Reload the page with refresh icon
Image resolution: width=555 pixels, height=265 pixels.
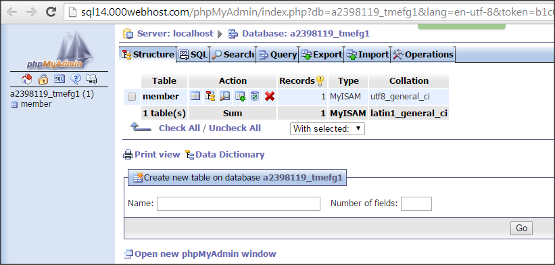point(51,11)
